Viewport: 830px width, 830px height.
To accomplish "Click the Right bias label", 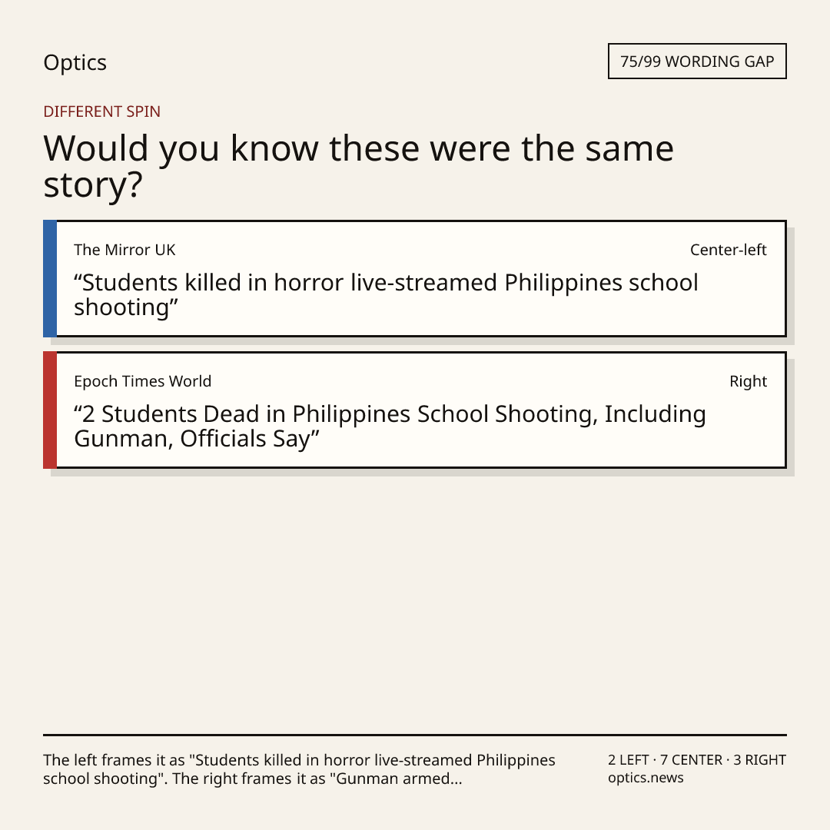I will 748,381.
